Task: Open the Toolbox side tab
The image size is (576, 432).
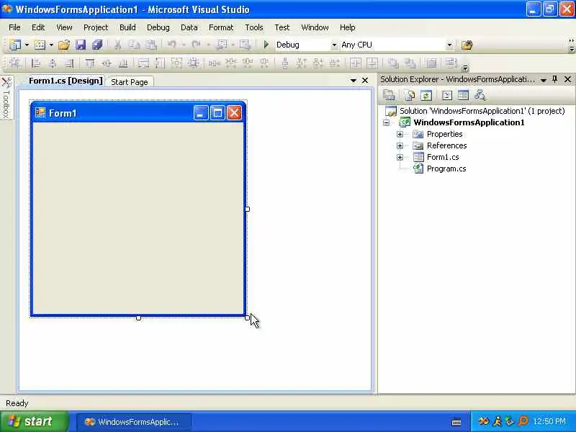Action: tap(6, 97)
